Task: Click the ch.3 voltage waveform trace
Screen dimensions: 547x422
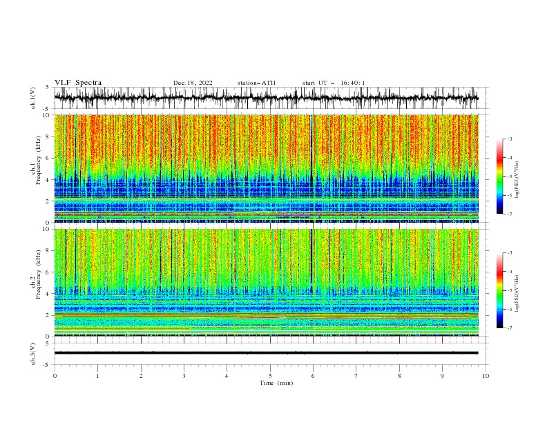Action: coord(266,353)
